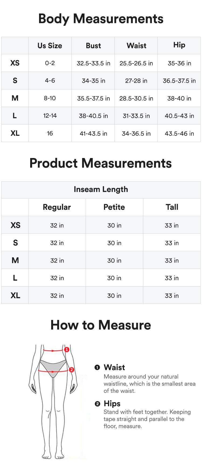Click the Waist measuring instruction heading
The height and width of the screenshot is (470, 202).
click(114, 367)
